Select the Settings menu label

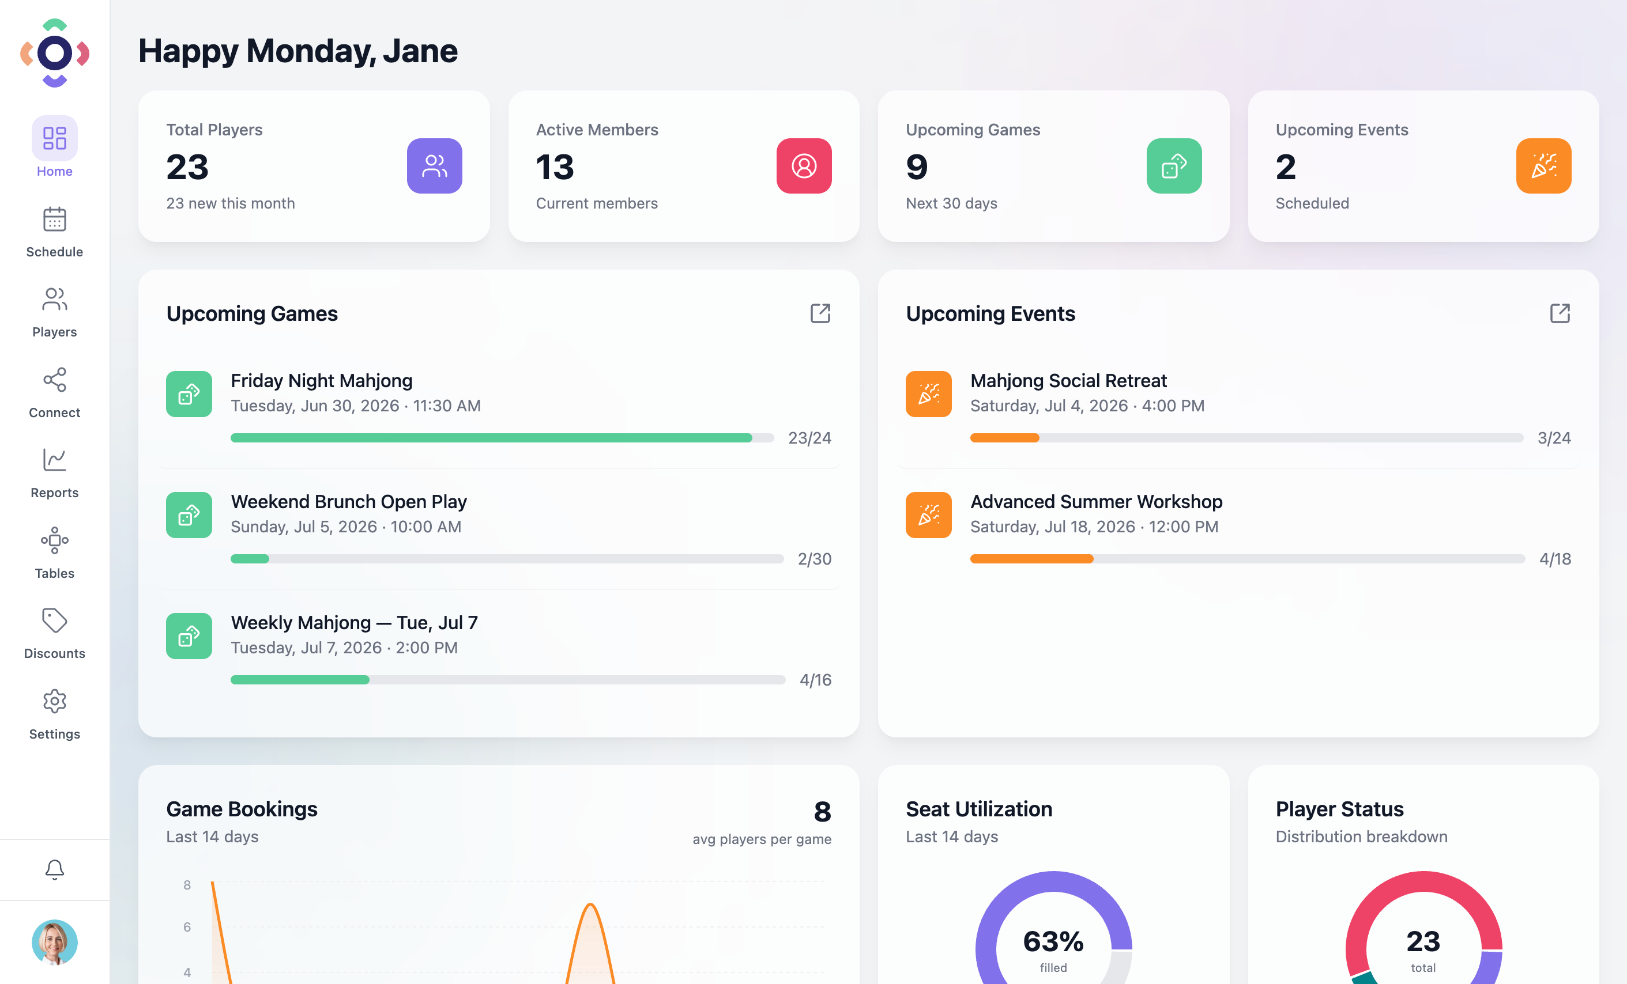pyautogui.click(x=55, y=734)
